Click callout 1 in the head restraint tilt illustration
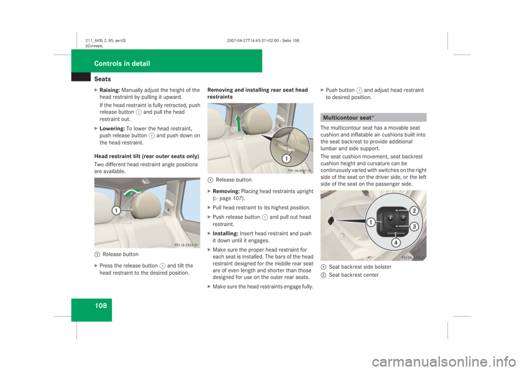The width and height of the screenshot is (525, 371). [x=116, y=211]
